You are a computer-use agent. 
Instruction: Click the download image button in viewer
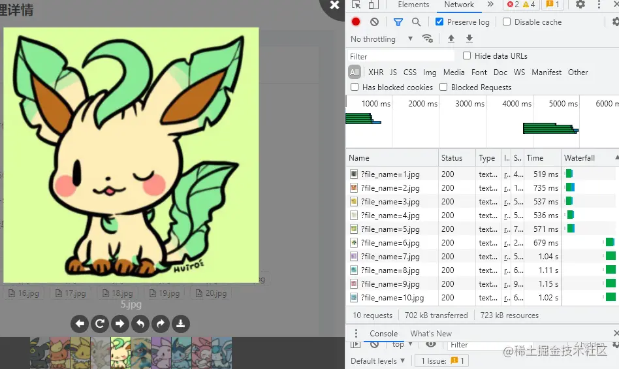click(181, 323)
